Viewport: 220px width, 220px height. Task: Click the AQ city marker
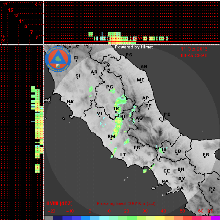point(139,121)
